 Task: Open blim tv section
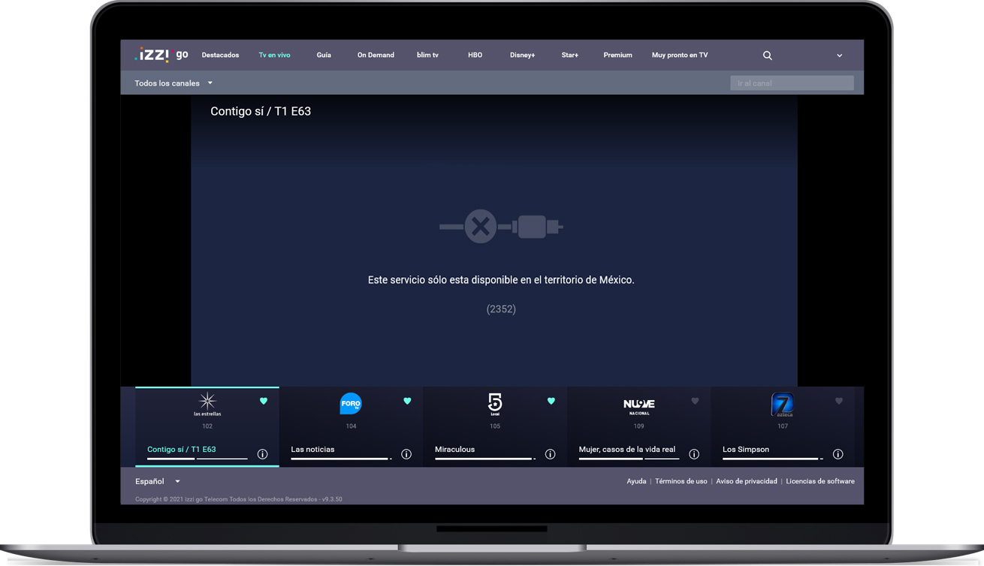(427, 55)
